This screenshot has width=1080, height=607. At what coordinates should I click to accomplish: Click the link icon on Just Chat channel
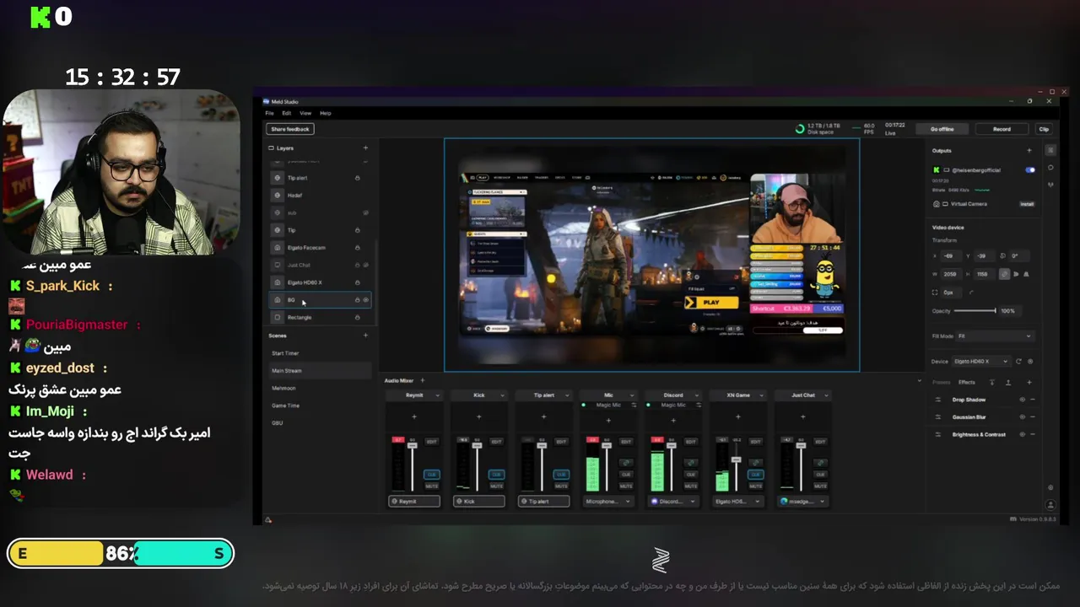click(x=820, y=463)
